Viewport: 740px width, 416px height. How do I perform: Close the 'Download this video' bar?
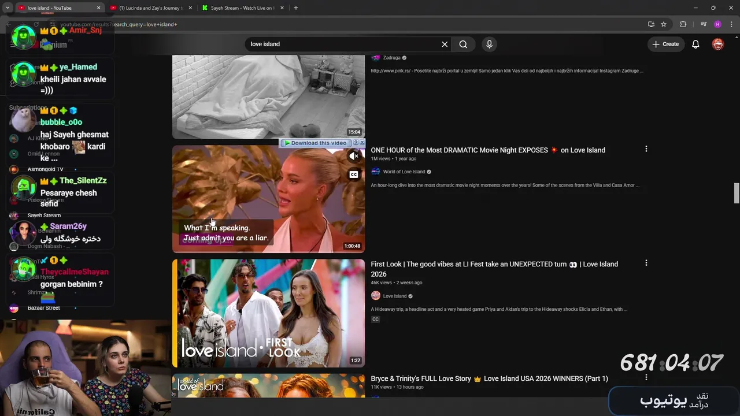362,143
